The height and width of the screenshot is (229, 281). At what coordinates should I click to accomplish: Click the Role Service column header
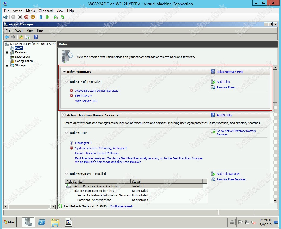(x=98, y=181)
